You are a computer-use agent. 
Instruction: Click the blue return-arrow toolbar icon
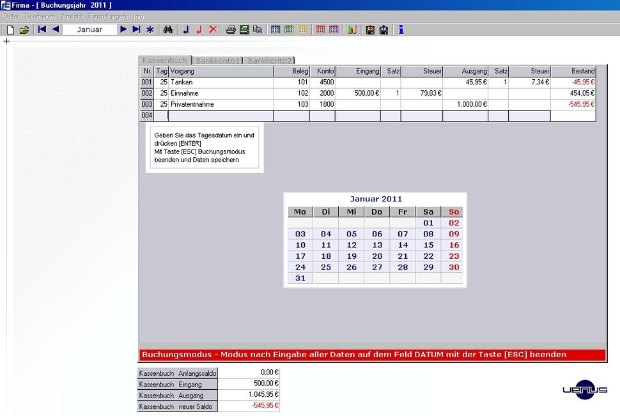(186, 29)
